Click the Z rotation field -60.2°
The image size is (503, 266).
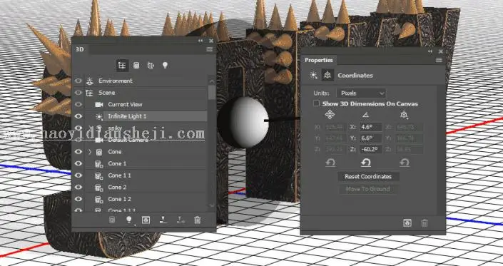370,149
